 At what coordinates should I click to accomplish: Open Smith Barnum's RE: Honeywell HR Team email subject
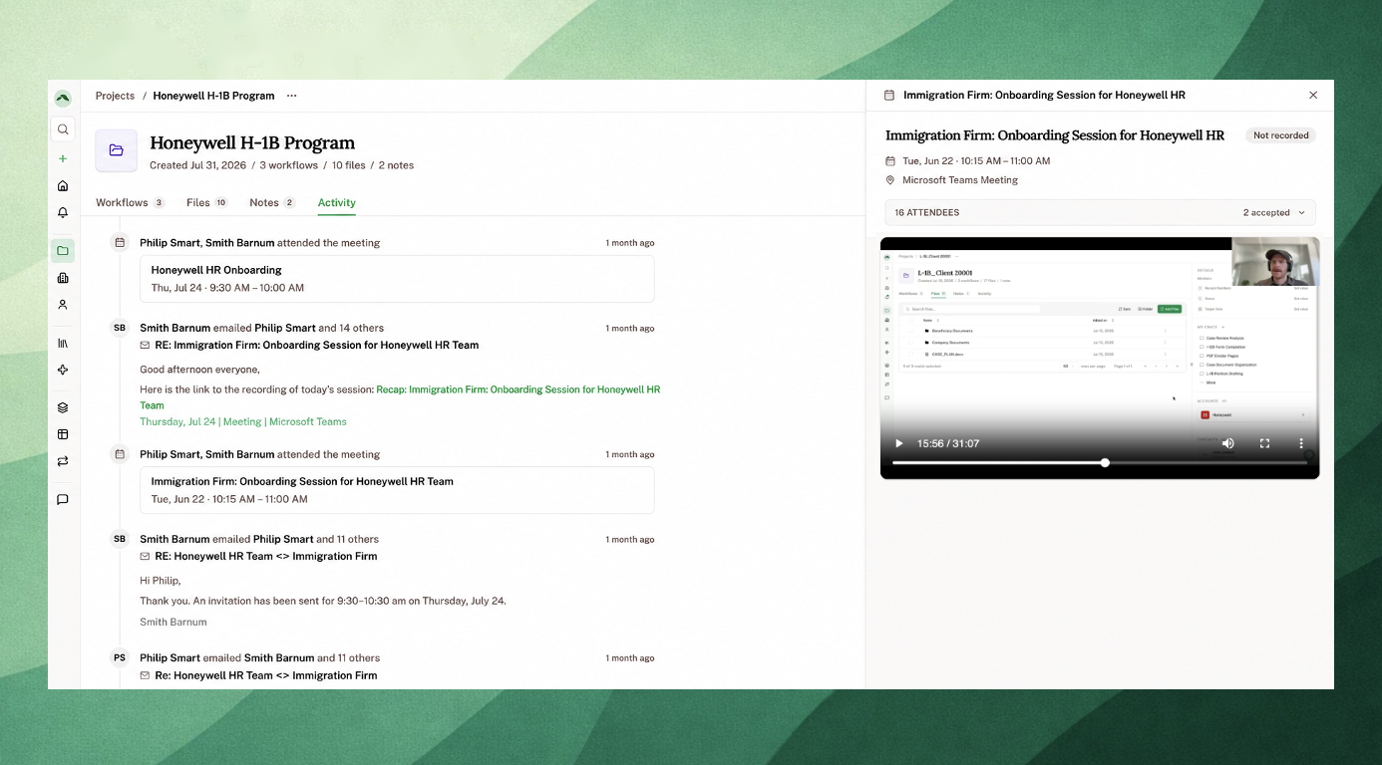(x=266, y=557)
